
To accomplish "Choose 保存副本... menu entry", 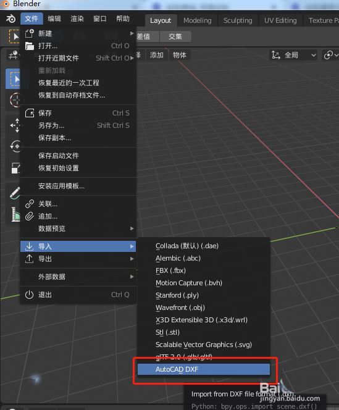I will 78,138.
